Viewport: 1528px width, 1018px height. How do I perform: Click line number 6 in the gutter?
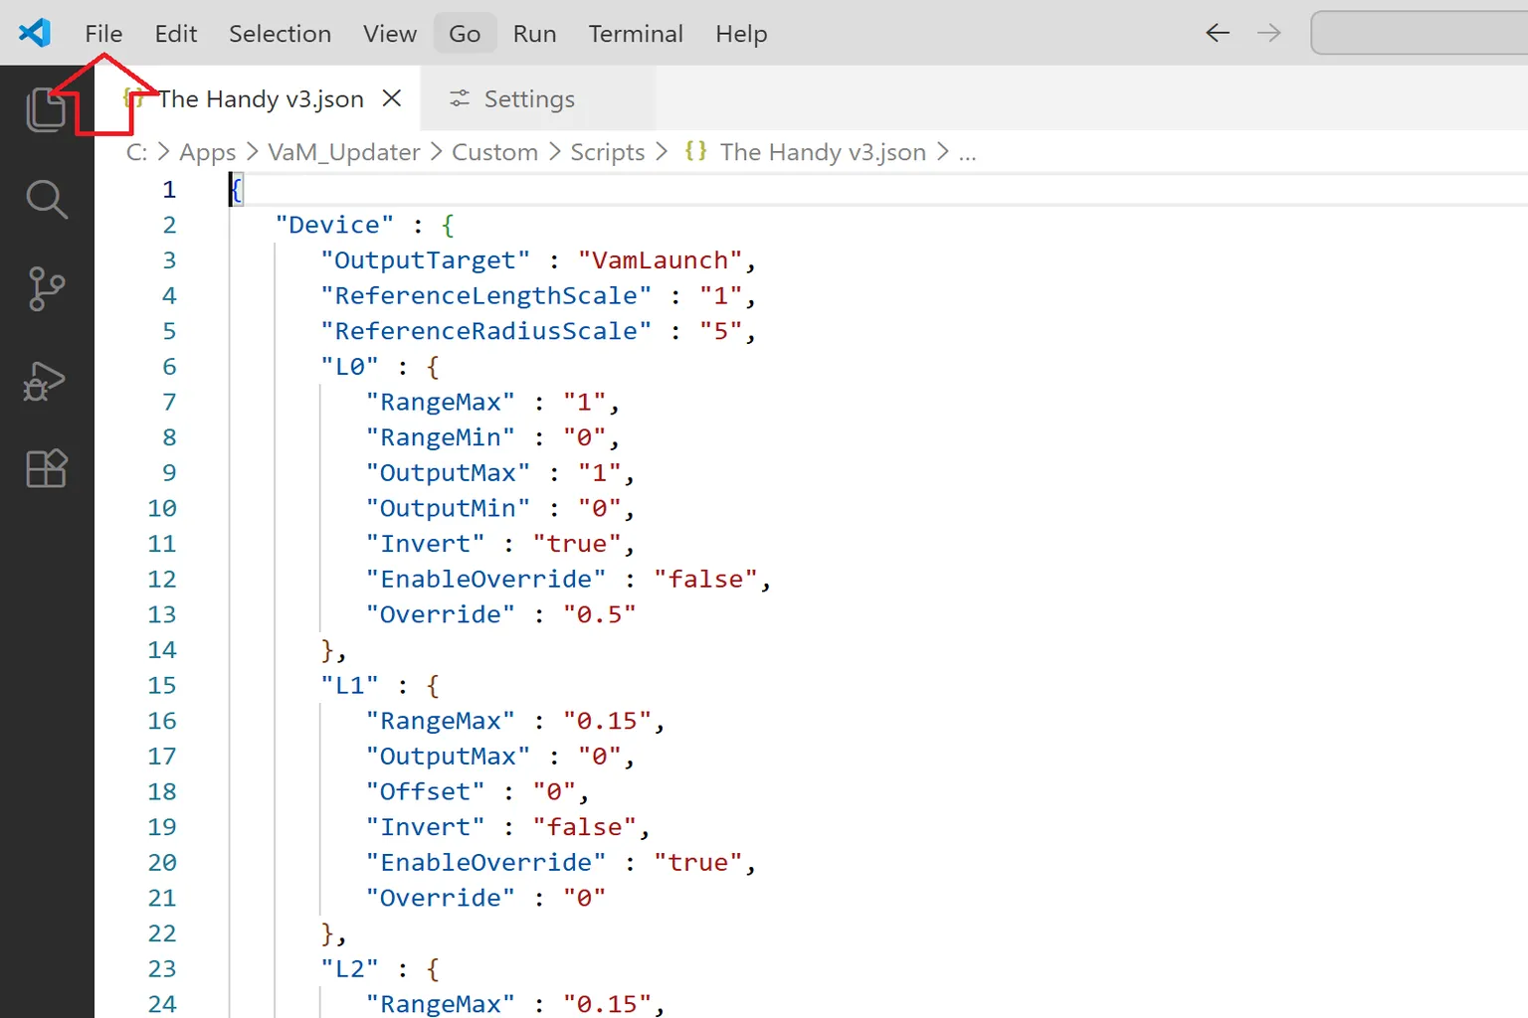(169, 367)
